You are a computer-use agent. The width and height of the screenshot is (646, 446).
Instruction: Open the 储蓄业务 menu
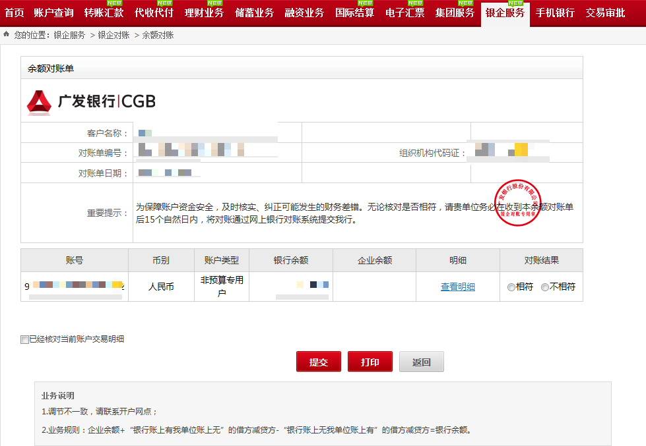point(254,13)
